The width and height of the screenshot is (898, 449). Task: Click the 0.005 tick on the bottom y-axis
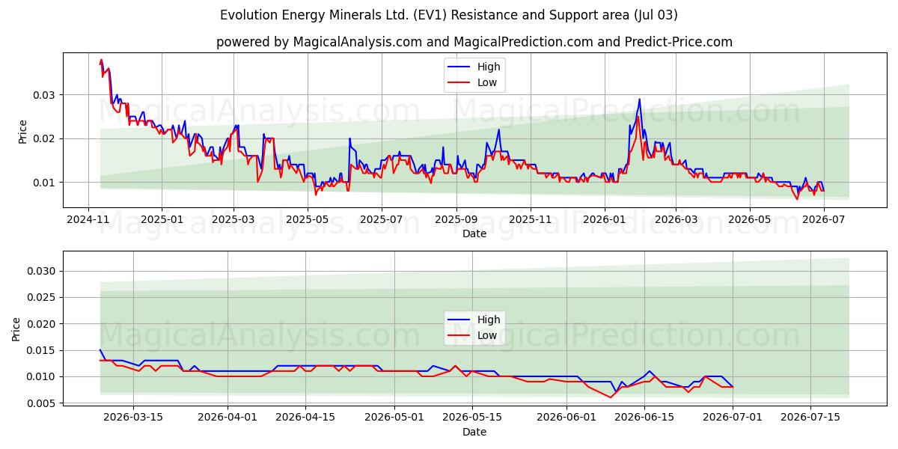point(42,403)
